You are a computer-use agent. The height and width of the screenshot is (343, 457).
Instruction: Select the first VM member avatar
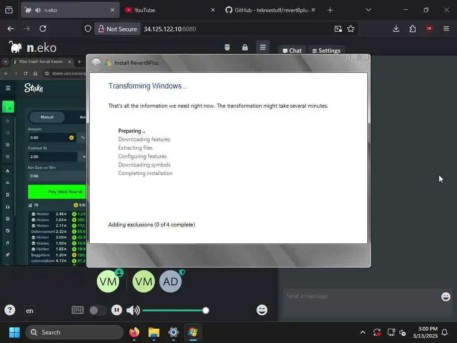coord(108,281)
